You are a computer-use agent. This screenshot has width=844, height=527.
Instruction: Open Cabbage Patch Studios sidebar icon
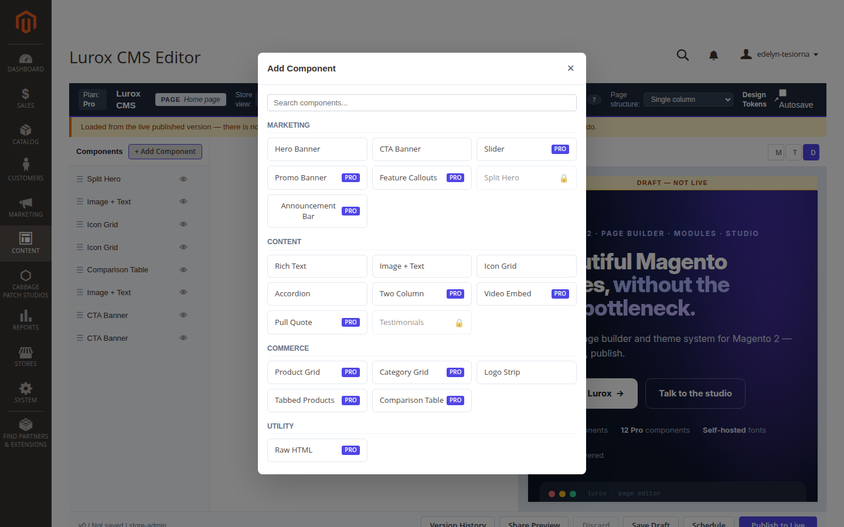pyautogui.click(x=26, y=283)
